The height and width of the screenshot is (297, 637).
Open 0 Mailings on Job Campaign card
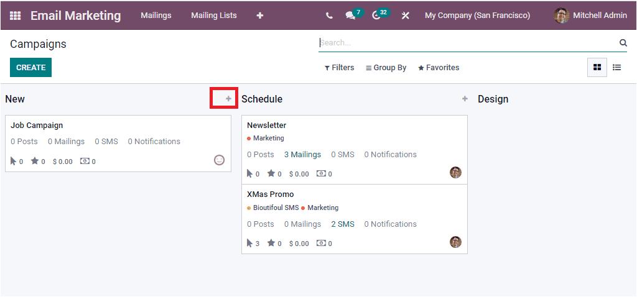coord(66,142)
